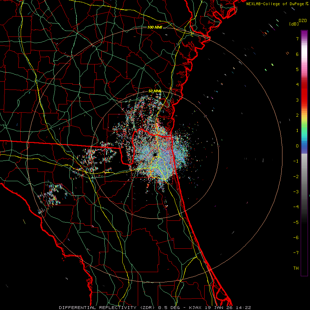The width and height of the screenshot is (310, 310).
Task: Click the 100 NMI range ring label
Action: [x=155, y=27]
